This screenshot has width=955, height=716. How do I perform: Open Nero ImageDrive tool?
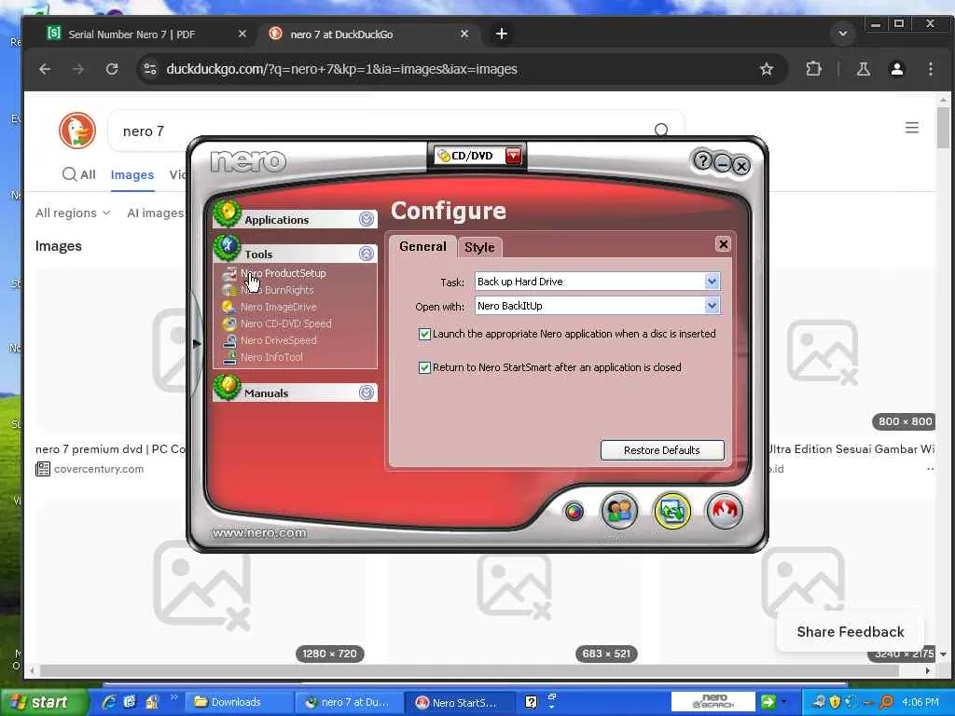tap(278, 307)
